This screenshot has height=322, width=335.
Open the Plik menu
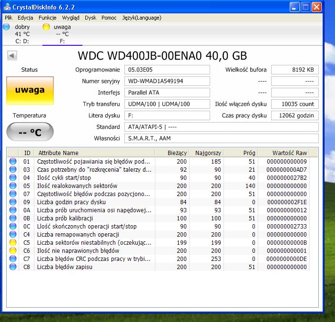(9, 18)
